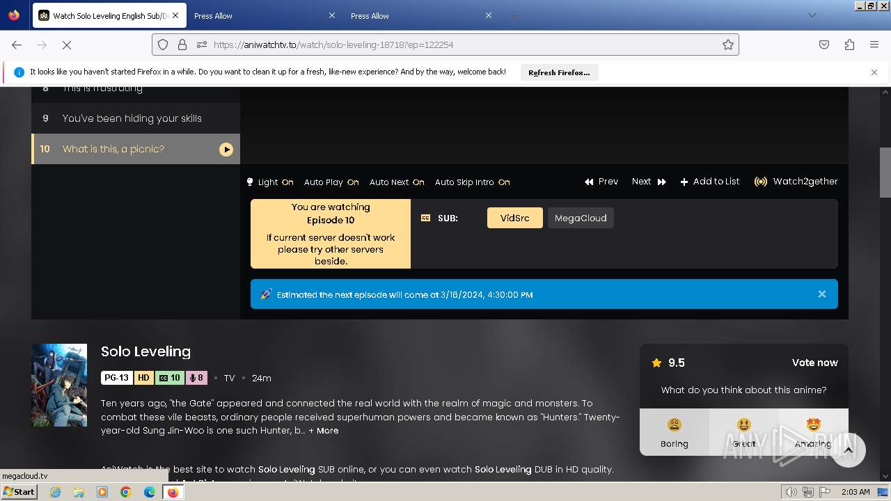Screen dimensions: 891x501
Task: Click the 2:03 AM system clock
Action: (855, 492)
